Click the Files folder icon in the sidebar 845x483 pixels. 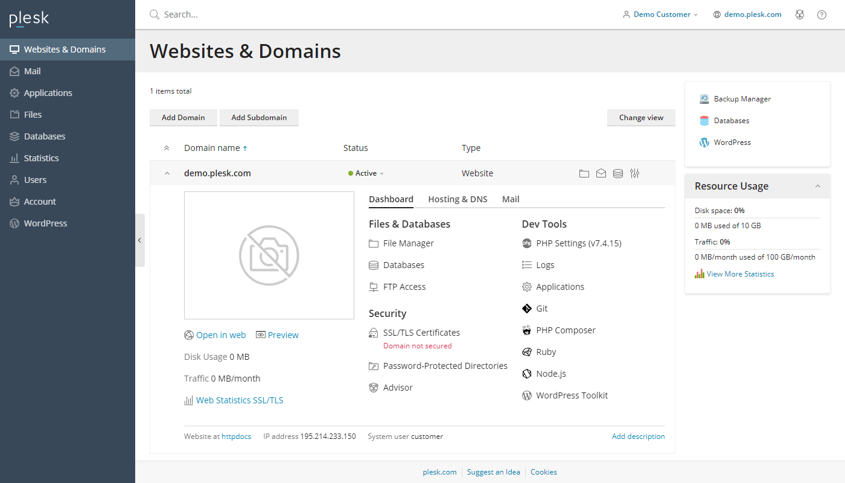[x=14, y=115]
